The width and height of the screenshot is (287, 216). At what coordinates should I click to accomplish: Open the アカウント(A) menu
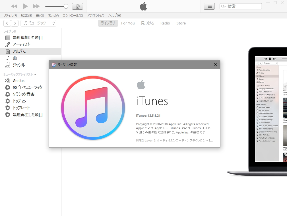tap(96, 16)
